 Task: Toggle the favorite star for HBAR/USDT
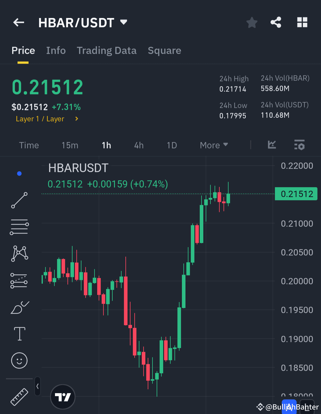point(252,22)
